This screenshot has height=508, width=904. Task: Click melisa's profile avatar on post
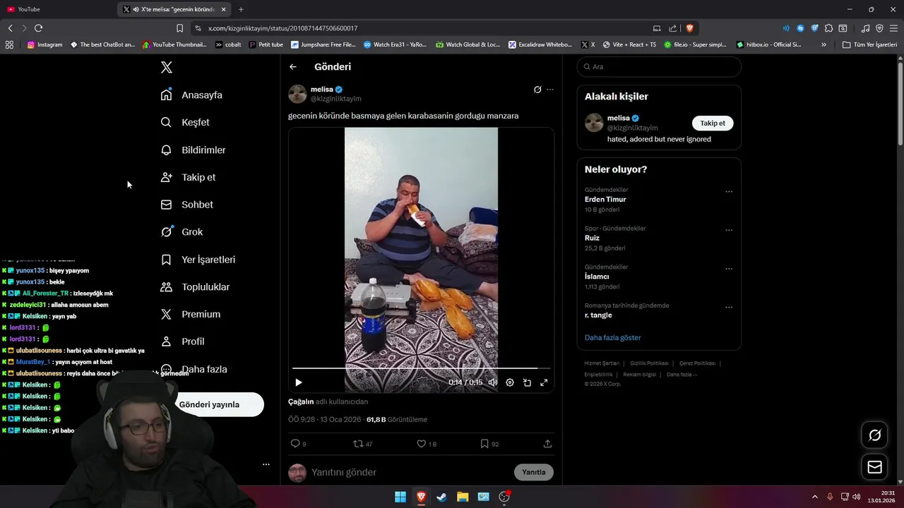297,94
